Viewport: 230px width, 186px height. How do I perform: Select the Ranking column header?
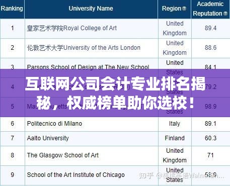[x=12, y=9]
